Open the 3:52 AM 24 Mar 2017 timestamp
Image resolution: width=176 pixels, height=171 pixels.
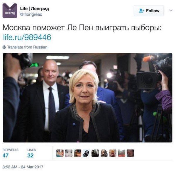click(23, 167)
